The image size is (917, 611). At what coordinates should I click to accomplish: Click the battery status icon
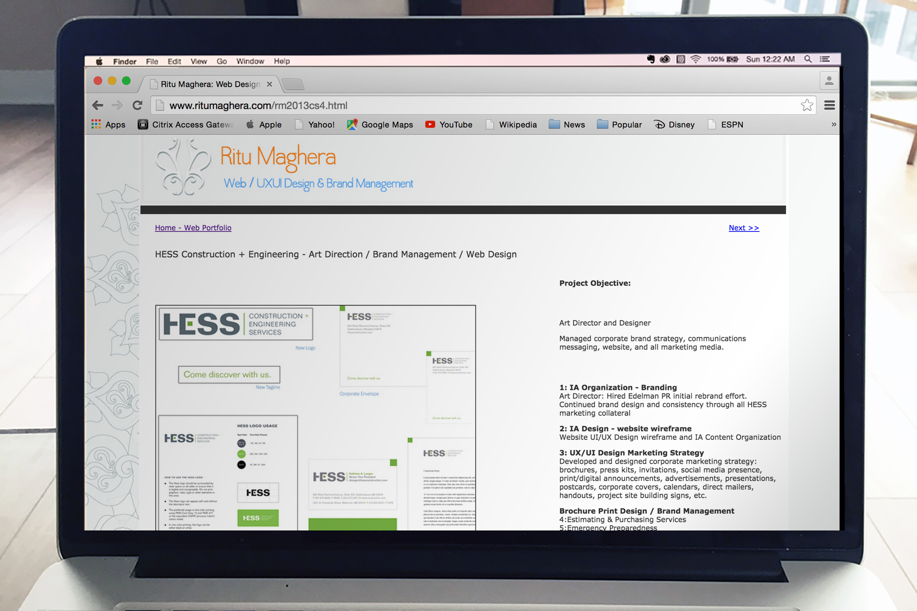point(733,59)
